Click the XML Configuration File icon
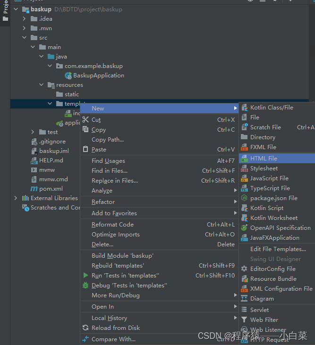 [x=244, y=289]
